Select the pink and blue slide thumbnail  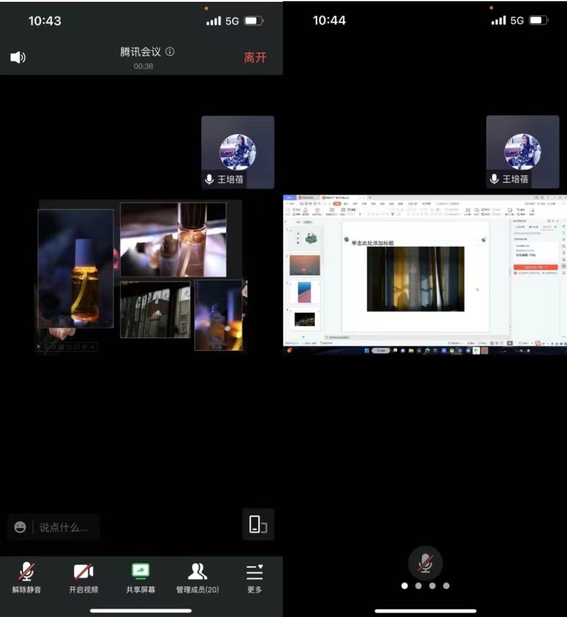pos(305,292)
